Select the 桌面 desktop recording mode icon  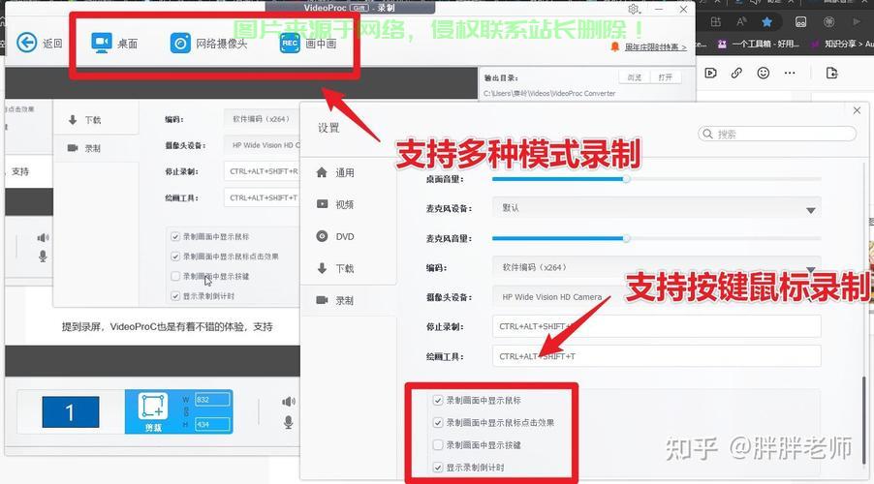click(102, 43)
